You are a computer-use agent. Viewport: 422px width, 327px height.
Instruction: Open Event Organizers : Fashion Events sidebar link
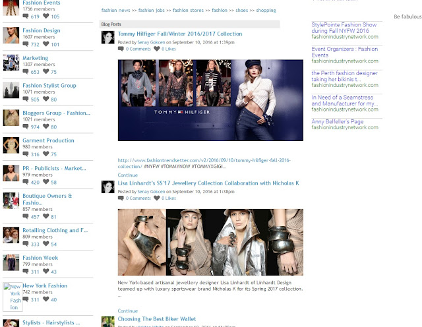point(344,52)
